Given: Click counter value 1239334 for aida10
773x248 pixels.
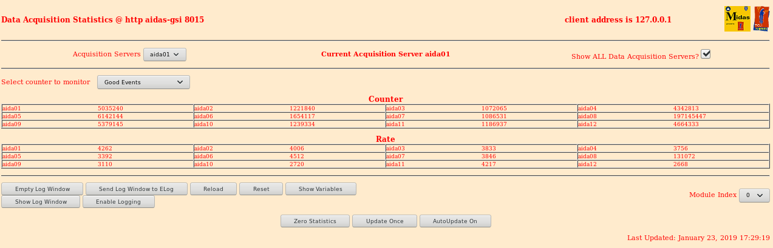Looking at the screenshot, I should pos(302,124).
